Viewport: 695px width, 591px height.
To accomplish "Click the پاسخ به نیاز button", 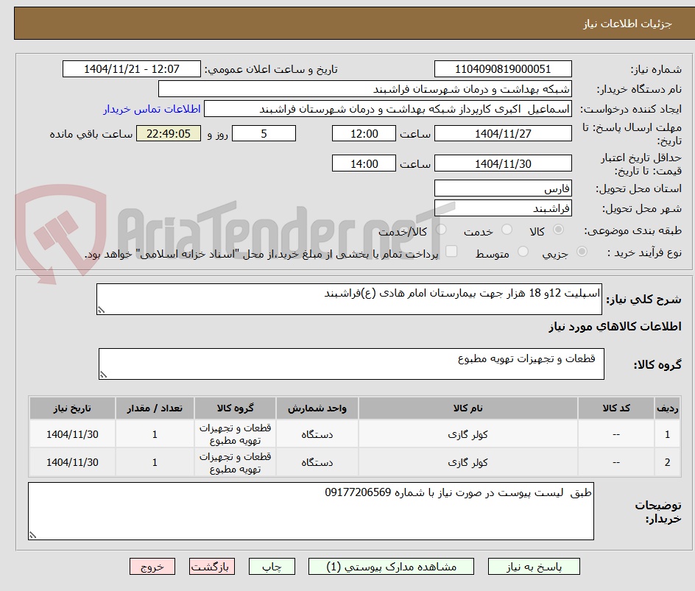I will (534, 567).
